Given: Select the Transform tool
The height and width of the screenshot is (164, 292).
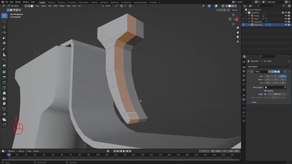Looking at the screenshot, I should click(x=4, y=43).
